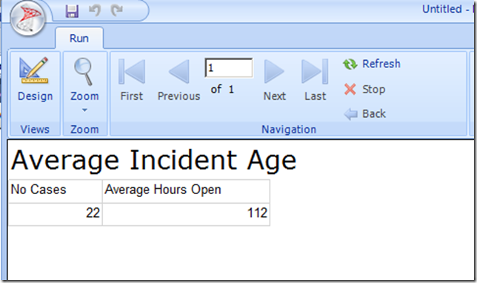Screen dimensions: 477x283
Task: Refresh the report
Action: click(371, 64)
